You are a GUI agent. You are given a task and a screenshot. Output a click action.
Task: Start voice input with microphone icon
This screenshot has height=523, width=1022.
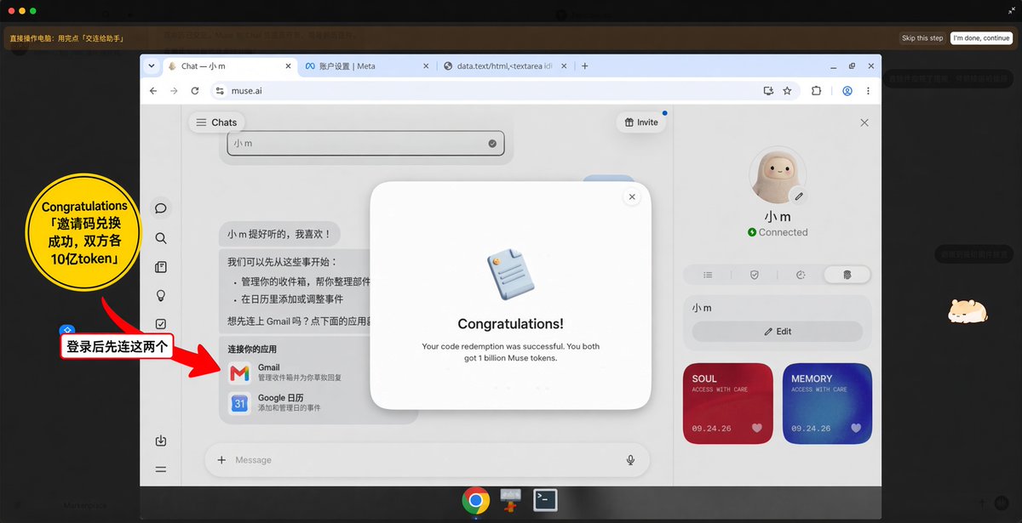pyautogui.click(x=630, y=460)
